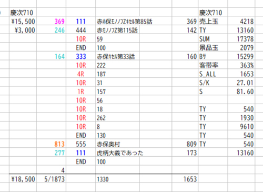
Task: Select the cell containing ¥15,500
Action: pos(23,22)
